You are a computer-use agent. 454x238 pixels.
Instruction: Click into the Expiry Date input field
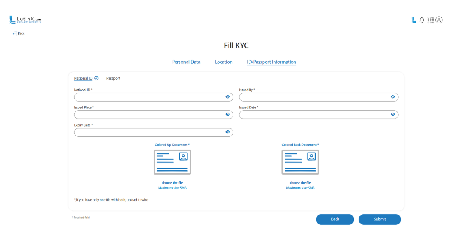point(148,132)
